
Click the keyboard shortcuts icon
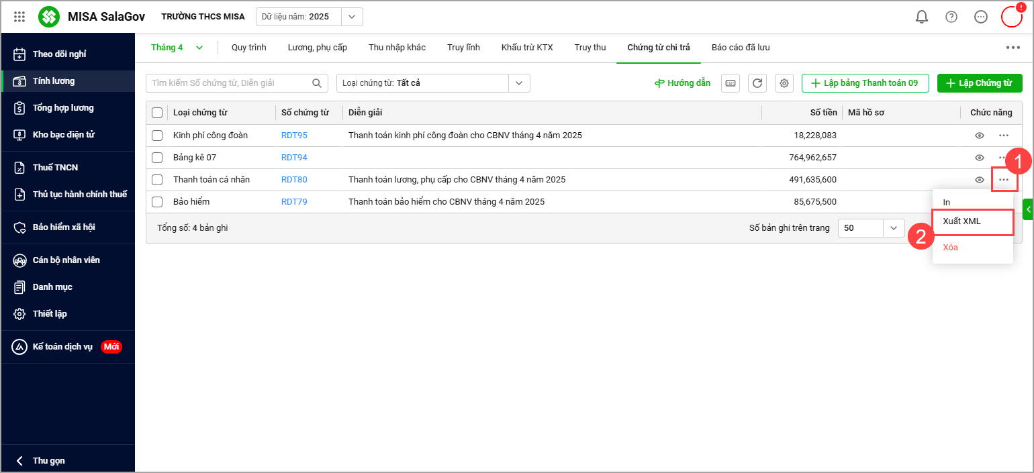click(x=731, y=83)
